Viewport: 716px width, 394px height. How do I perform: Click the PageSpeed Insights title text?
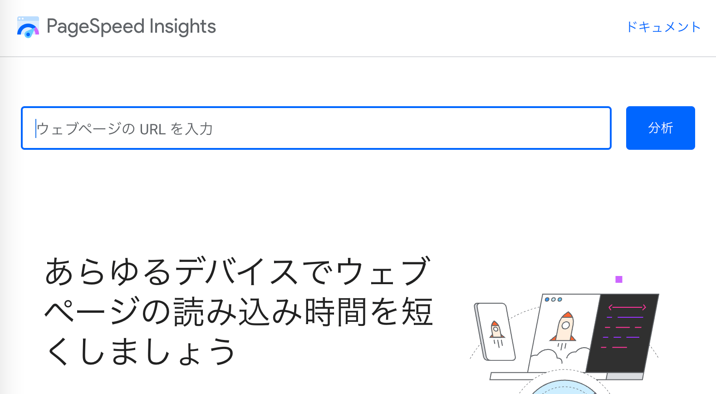point(131,26)
